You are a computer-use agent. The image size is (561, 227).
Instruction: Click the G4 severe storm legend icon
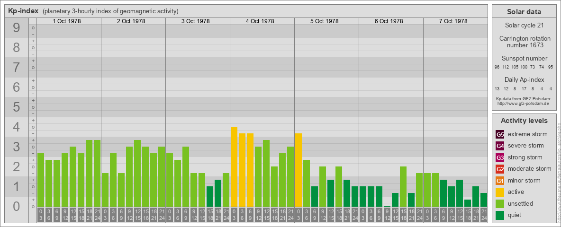[500, 146]
